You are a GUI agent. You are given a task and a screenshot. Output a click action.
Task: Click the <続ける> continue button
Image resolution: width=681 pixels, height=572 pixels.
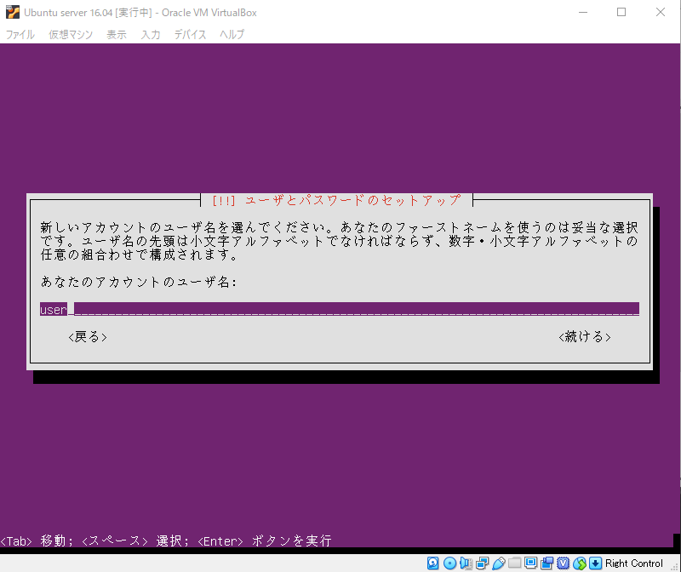click(x=585, y=336)
